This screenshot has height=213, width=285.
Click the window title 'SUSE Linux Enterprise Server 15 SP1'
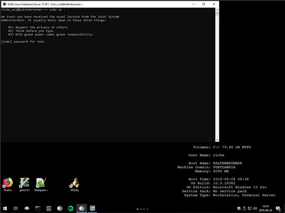(28, 4)
